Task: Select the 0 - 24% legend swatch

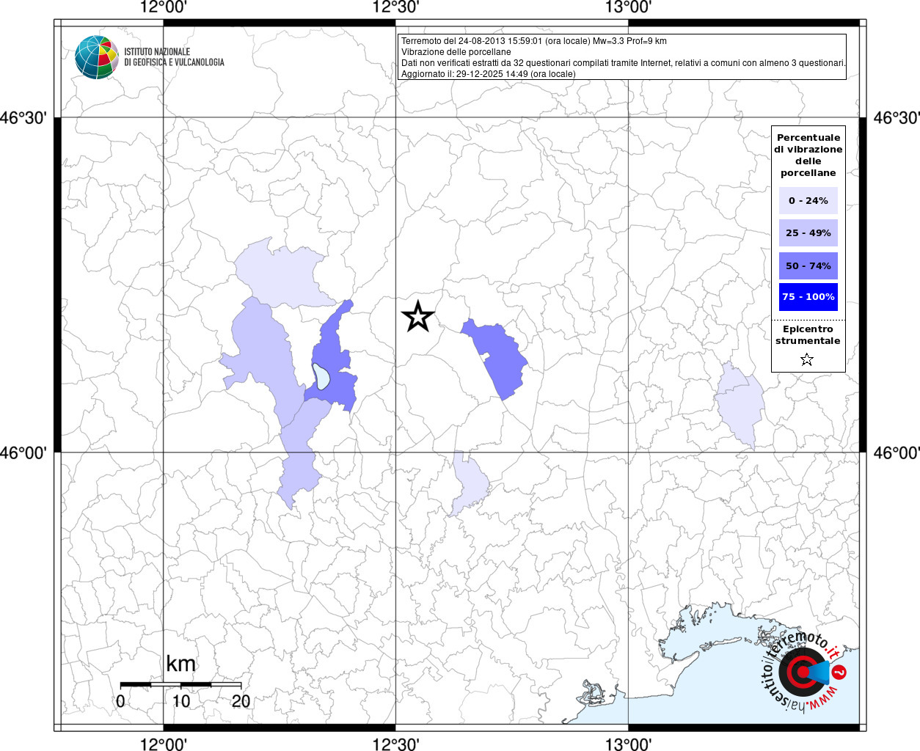Action: (x=808, y=200)
